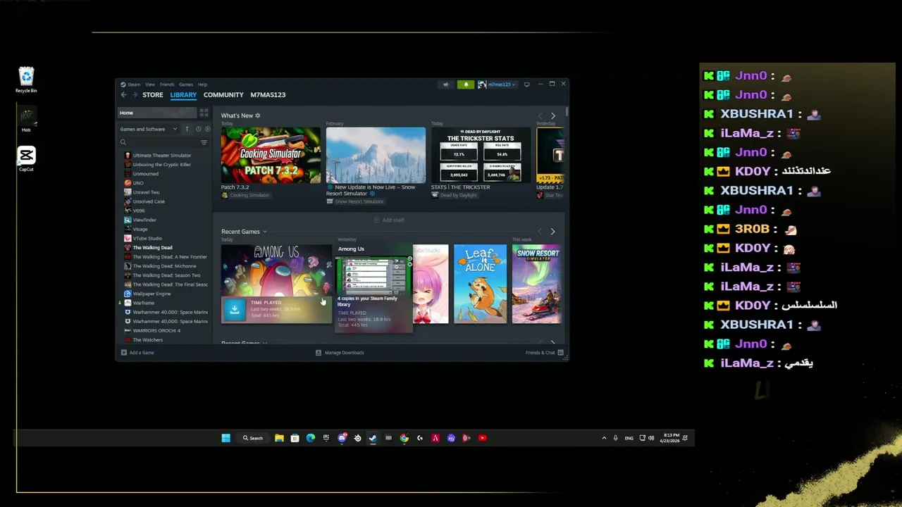Switch to Big Picture mode icon
Image resolution: width=902 pixels, height=507 pixels.
(526, 84)
